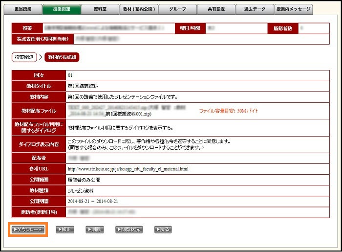The height and width of the screenshot is (252, 342).
Task: Click the 戻る back button
Action: point(163,229)
